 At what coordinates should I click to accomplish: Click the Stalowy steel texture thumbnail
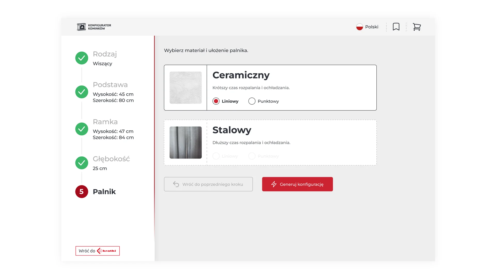(x=185, y=143)
